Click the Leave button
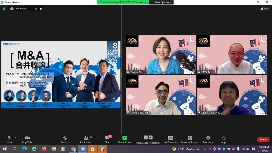Image resolution: width=272 pixels, height=153 pixels. coord(263,139)
